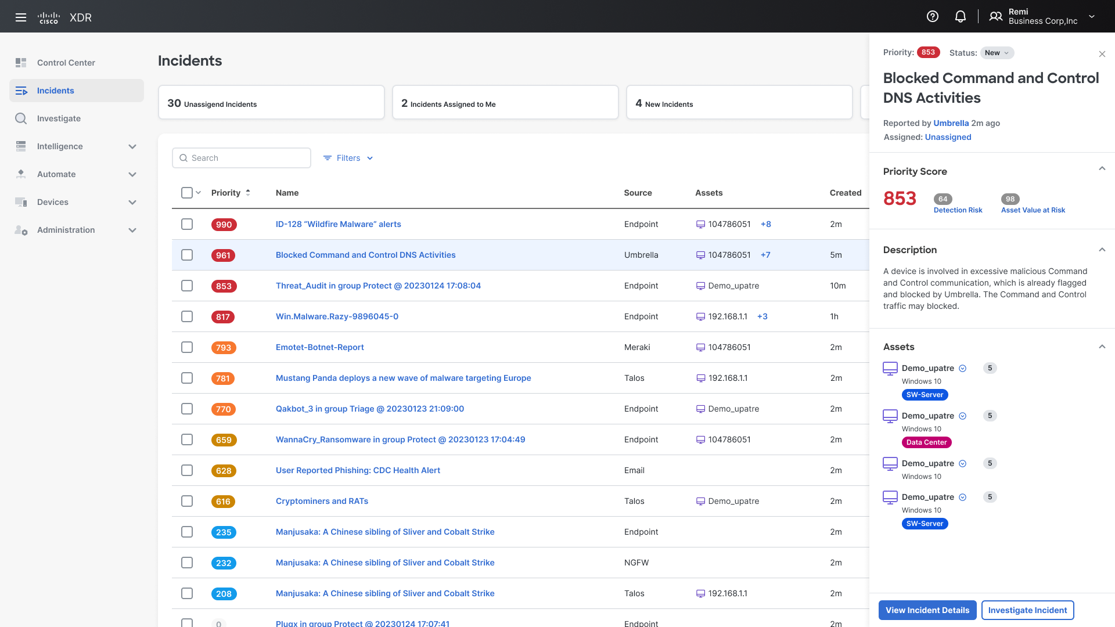Expand the Intelligence menu chevron
Viewport: 1115px width, 627px height.
pyautogui.click(x=132, y=146)
